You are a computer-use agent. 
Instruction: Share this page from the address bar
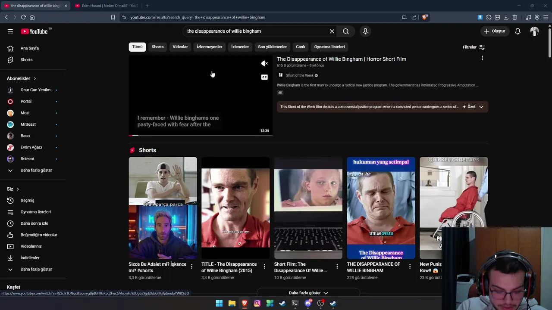coord(414,17)
